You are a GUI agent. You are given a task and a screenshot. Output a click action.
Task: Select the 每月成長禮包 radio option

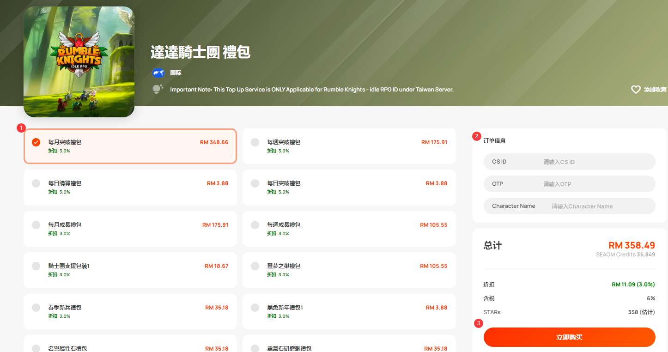pos(36,225)
